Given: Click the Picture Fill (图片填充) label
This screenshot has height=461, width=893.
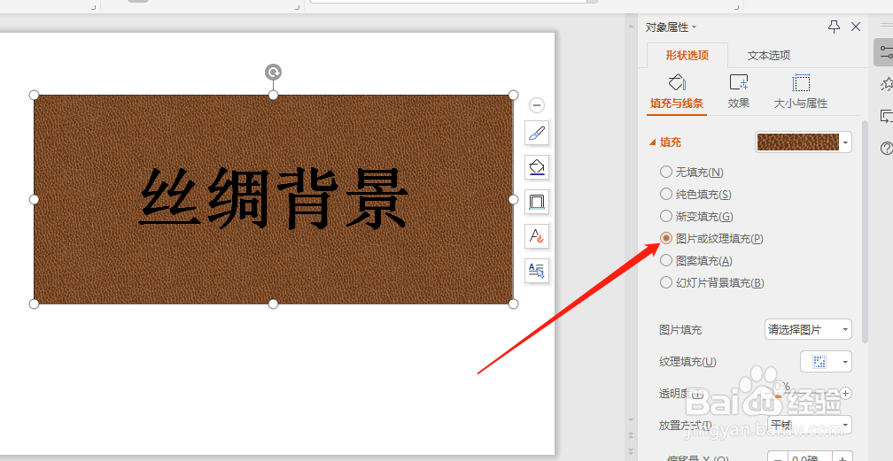Looking at the screenshot, I should click(680, 329).
